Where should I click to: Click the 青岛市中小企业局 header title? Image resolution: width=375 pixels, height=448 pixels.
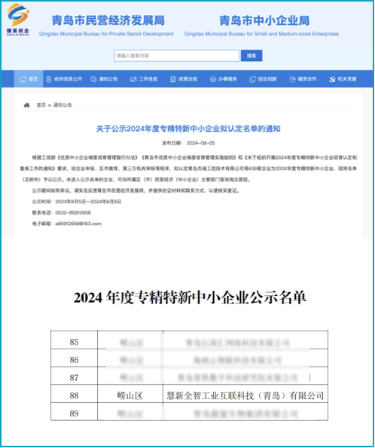(264, 20)
